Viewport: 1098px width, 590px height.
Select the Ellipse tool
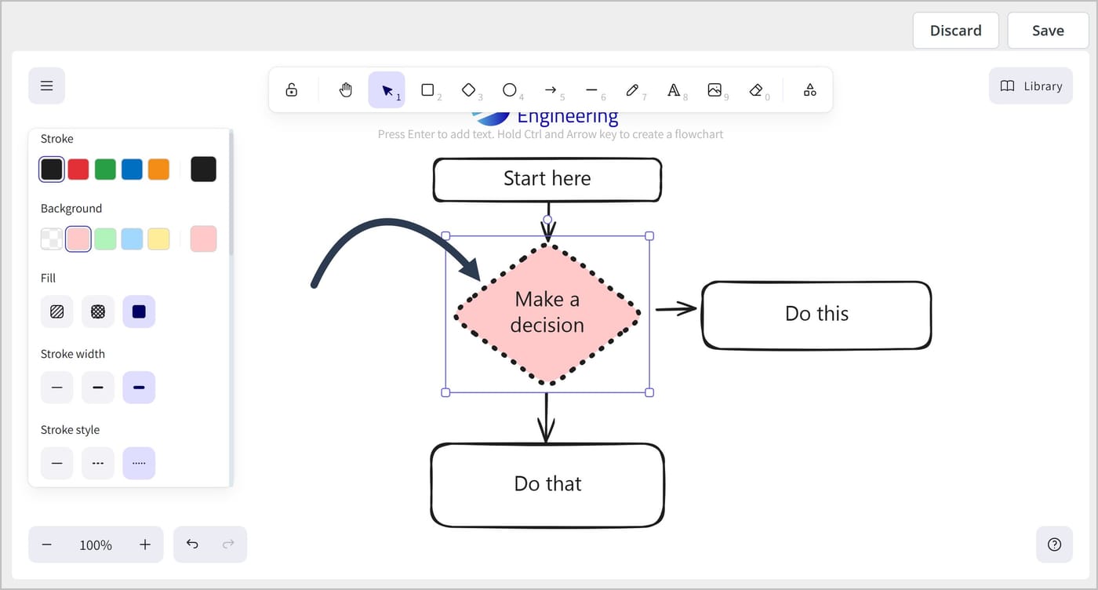[510, 89]
